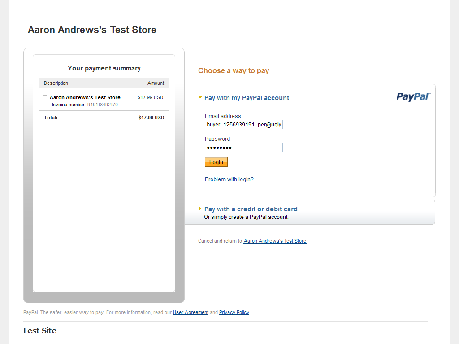Collapse the PayPal account section arrow
The image size is (459, 344).
[200, 97]
